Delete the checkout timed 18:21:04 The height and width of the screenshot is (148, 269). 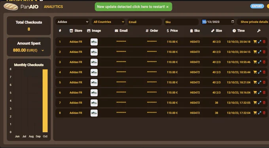[264, 82]
